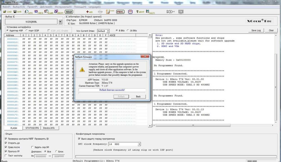Click the log pane scroll-right arrow
The image size is (281, 162).
coord(273,125)
